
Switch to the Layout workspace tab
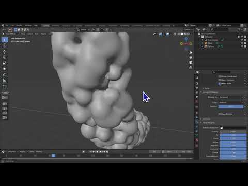pos(45,26)
